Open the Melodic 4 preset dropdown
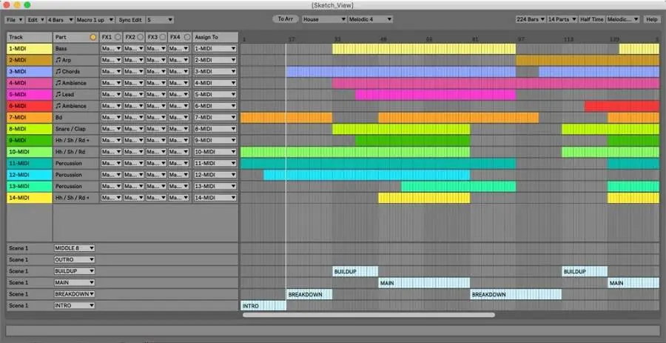Viewport: 666px width, 343px height. pyautogui.click(x=370, y=19)
